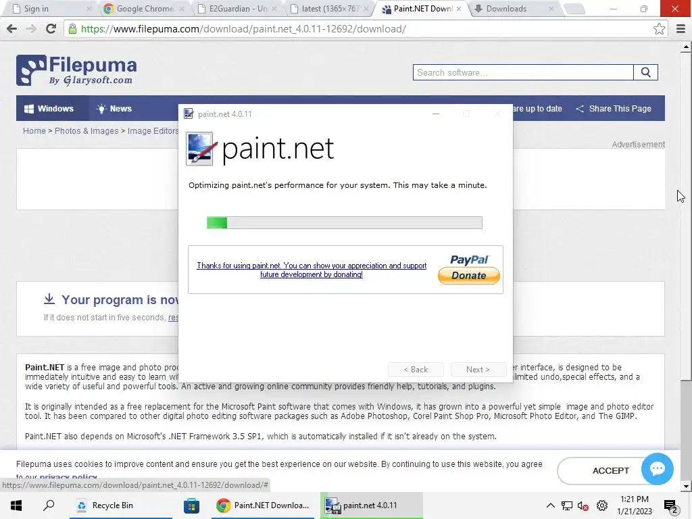Open the News menu item
This screenshot has height=519, width=692.
pyautogui.click(x=114, y=109)
